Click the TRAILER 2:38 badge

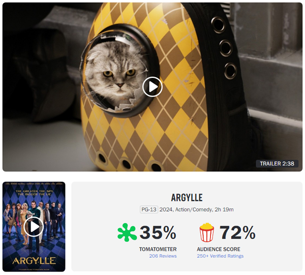coord(277,164)
